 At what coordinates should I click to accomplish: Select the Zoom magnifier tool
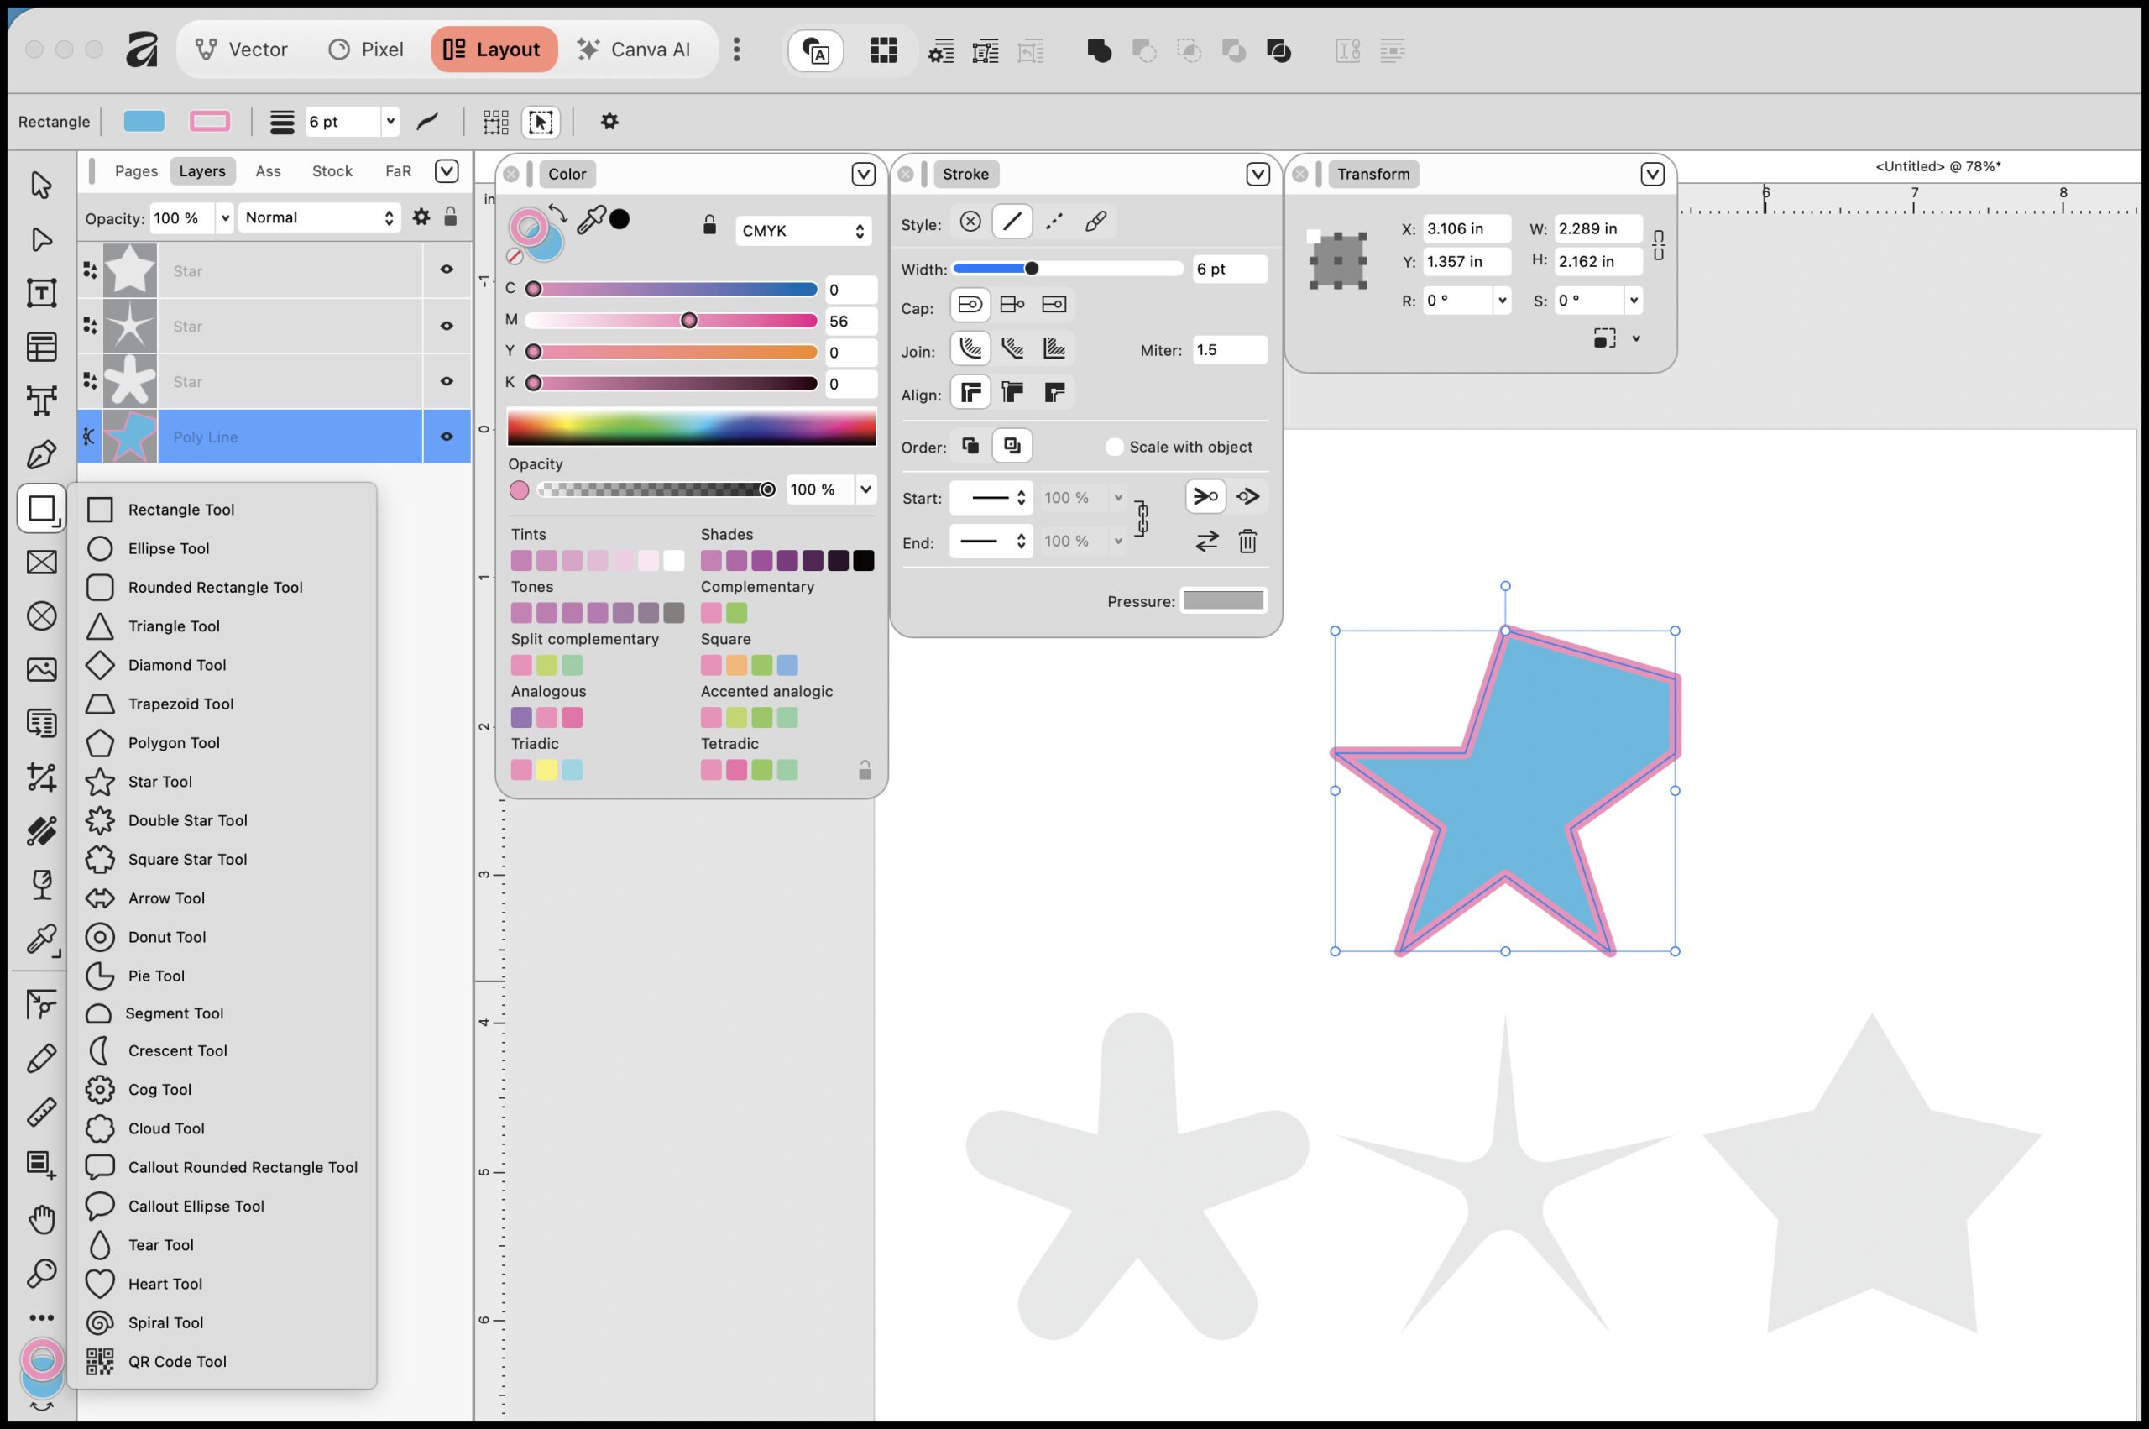tap(41, 1272)
